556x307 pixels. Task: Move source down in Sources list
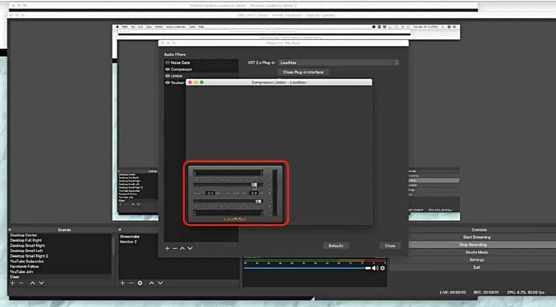click(160, 283)
